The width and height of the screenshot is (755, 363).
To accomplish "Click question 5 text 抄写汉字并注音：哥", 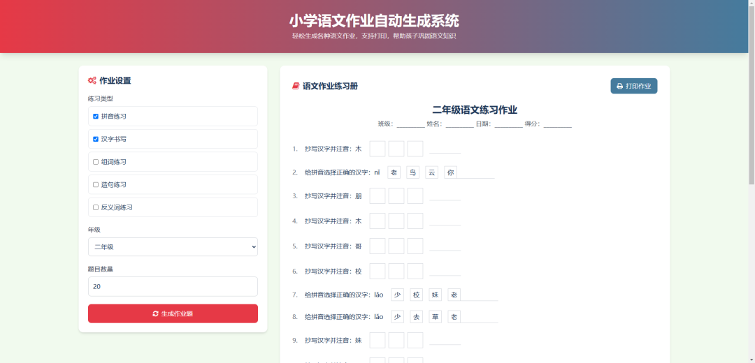I will pos(333,246).
